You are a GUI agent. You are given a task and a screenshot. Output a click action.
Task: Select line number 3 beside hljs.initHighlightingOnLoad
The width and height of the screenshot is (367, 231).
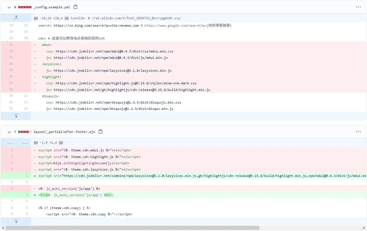12,163
